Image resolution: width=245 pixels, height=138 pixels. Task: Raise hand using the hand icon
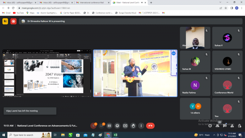[x=133, y=126]
